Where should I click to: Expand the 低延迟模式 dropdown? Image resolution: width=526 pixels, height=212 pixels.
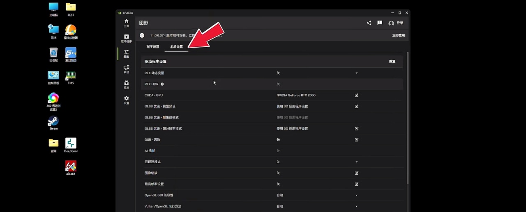point(356,162)
